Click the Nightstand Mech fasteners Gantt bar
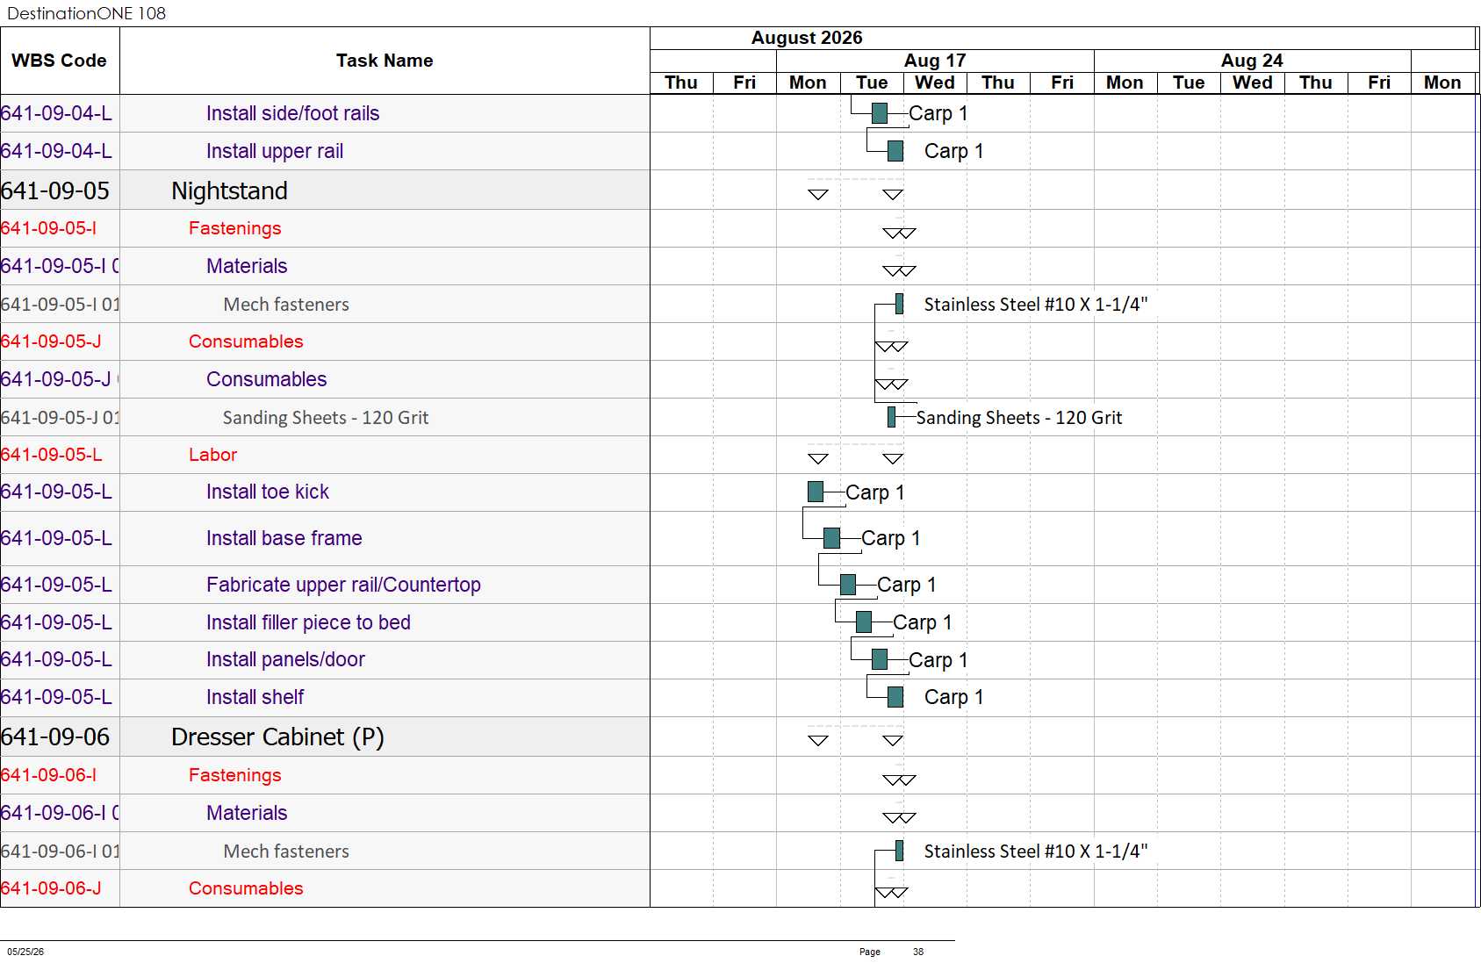The height and width of the screenshot is (963, 1481). 899,304
